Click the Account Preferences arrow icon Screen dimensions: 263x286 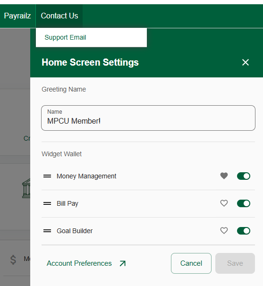pyautogui.click(x=123, y=263)
